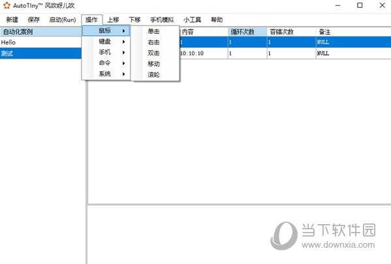Expand the 手机 submenu
This screenshot has width=391, height=264.
click(x=106, y=52)
